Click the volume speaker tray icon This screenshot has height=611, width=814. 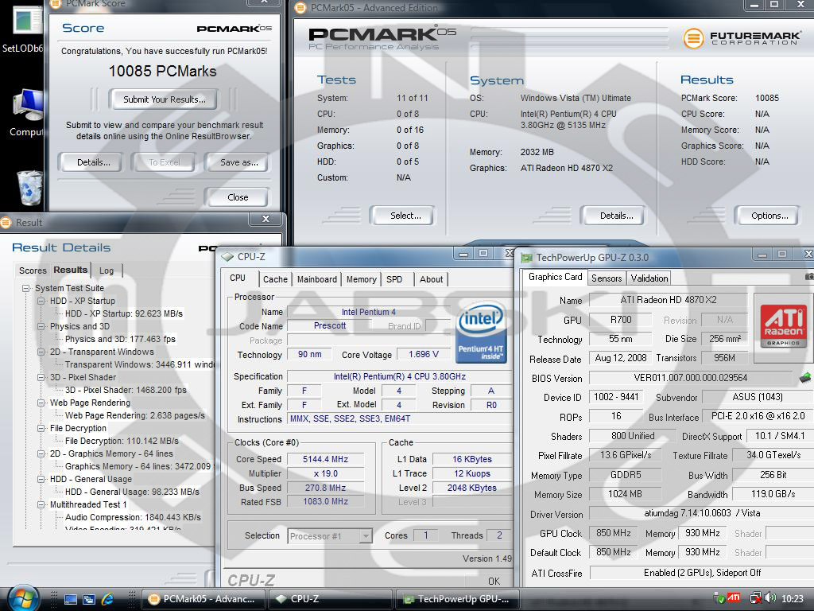click(x=769, y=598)
